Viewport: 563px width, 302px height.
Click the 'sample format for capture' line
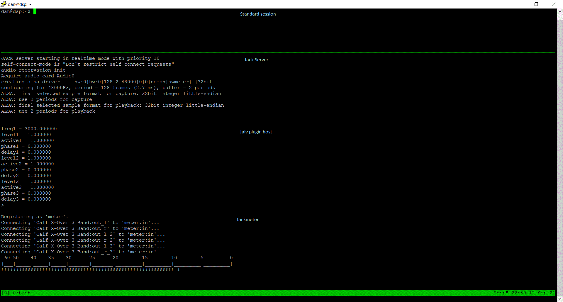click(x=111, y=94)
